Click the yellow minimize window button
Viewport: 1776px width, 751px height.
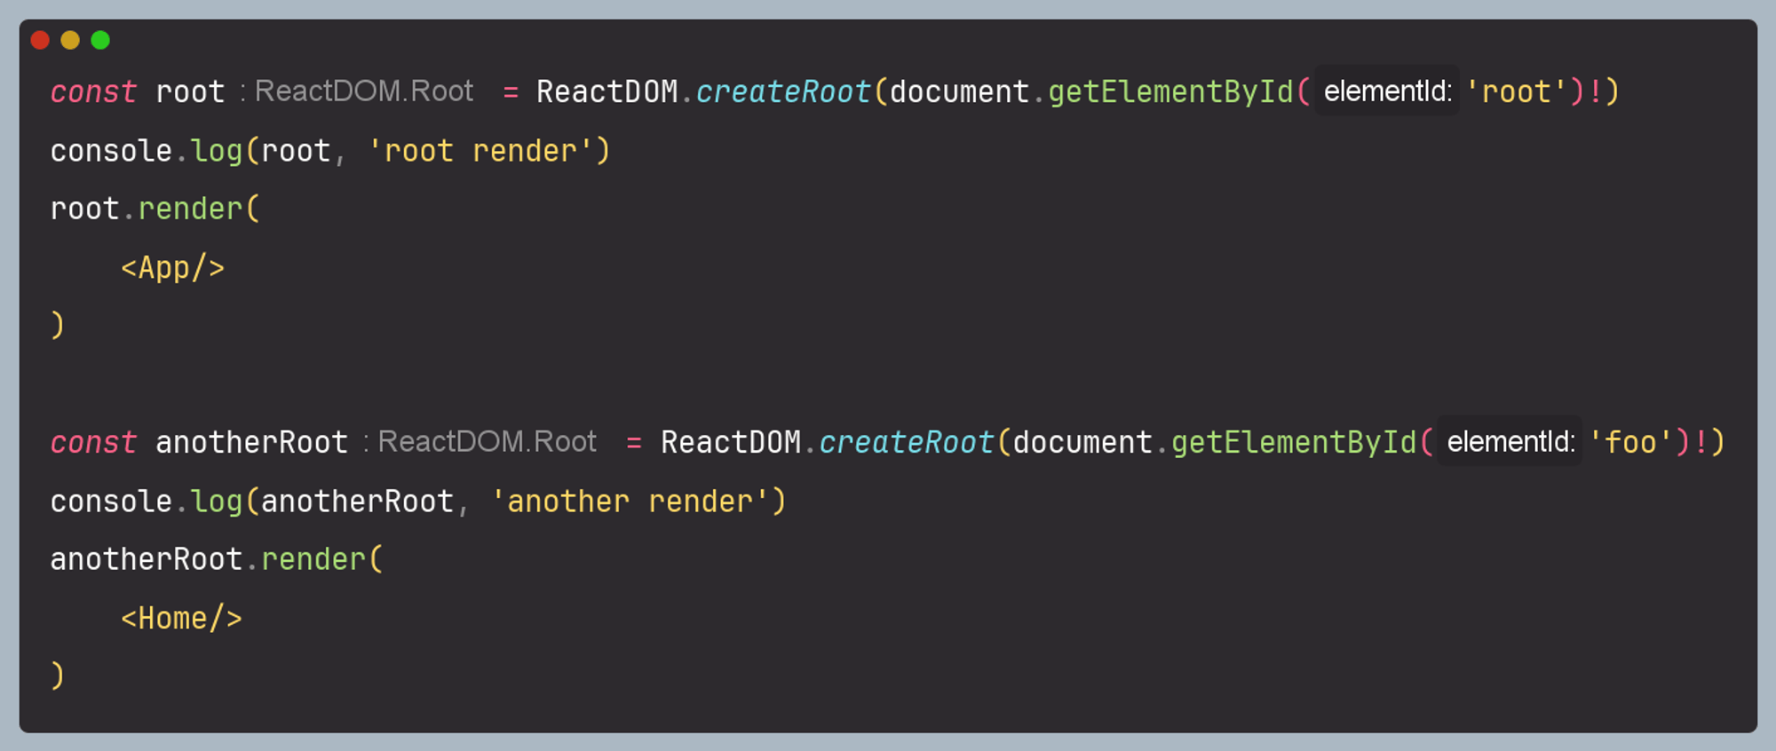[70, 40]
